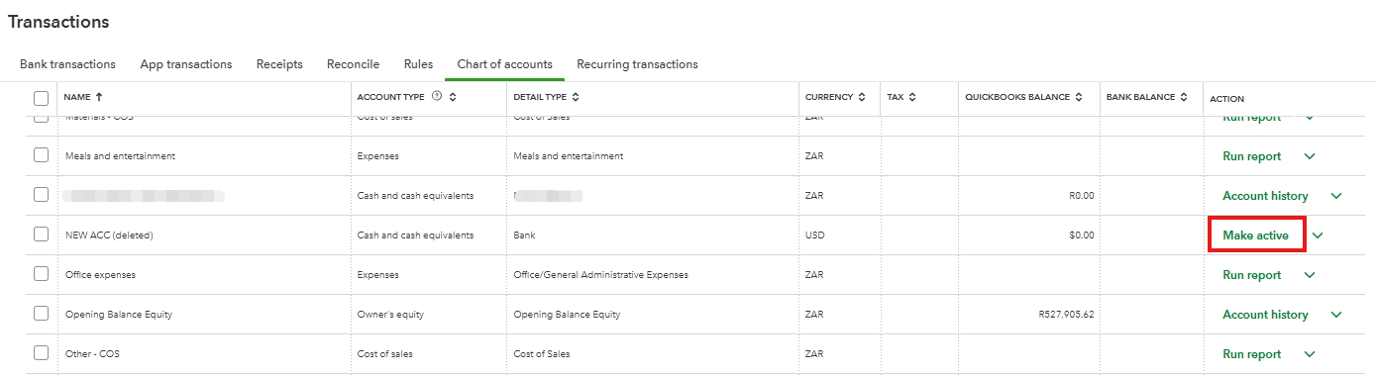Open the Reconcile tab

354,64
